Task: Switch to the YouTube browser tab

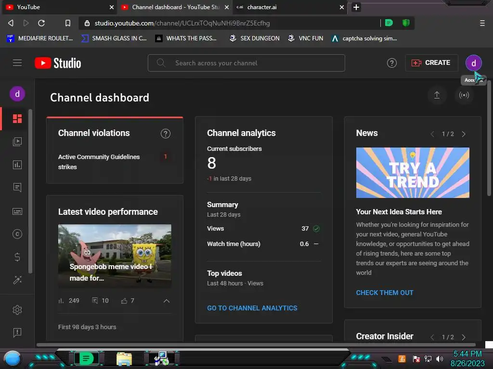Action: [59, 7]
